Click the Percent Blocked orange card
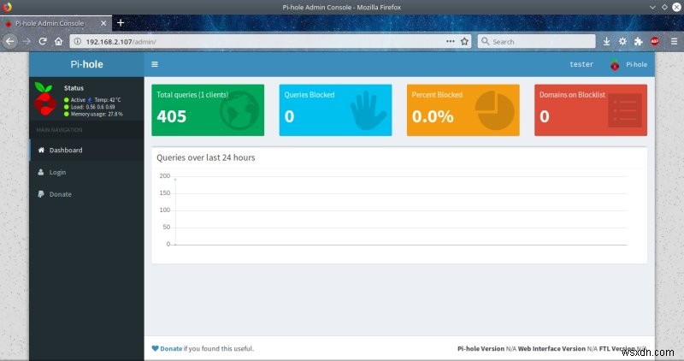684x361 pixels. click(x=463, y=110)
